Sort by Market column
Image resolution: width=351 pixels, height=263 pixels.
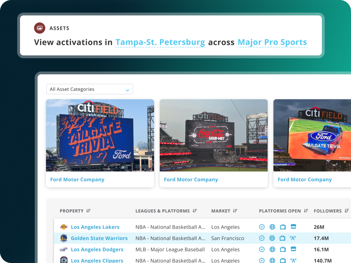coord(235,211)
